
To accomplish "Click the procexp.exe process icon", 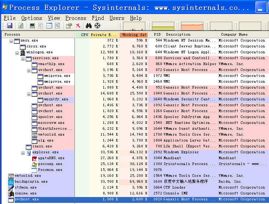I will pos(34,164).
